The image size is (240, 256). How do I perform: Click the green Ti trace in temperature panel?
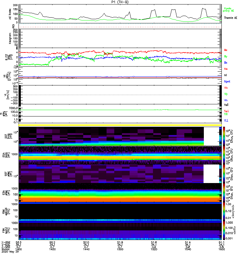coord(120,110)
